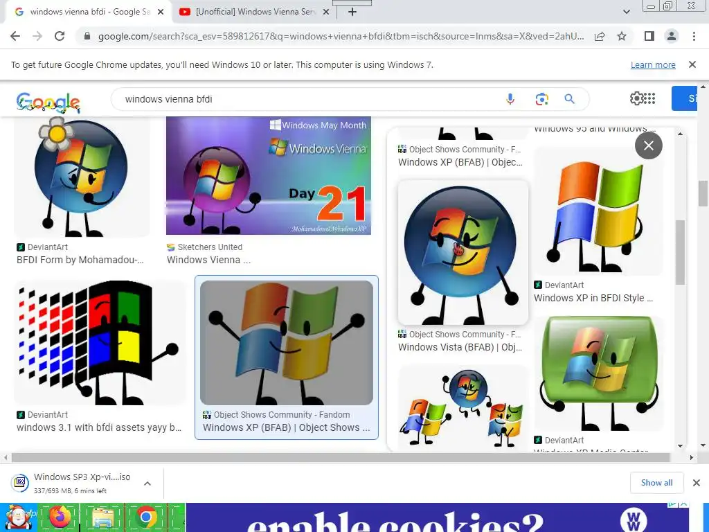709x532 pixels.
Task: Click the Windows XP in BFDI Style title
Action: point(593,298)
